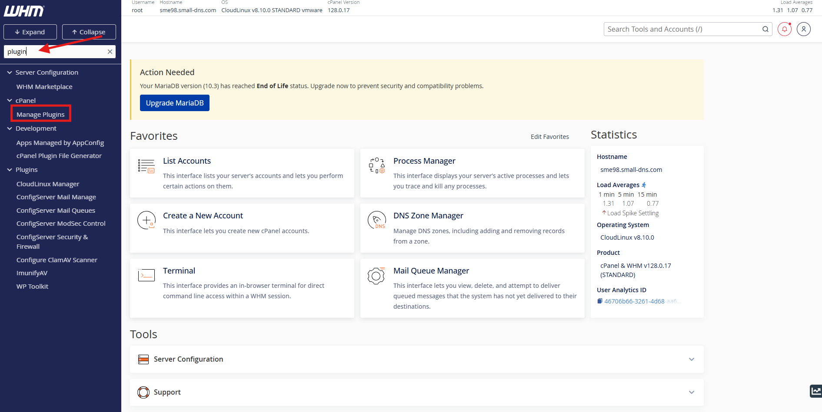The height and width of the screenshot is (412, 822).
Task: Open the Terminal link
Action: [179, 271]
